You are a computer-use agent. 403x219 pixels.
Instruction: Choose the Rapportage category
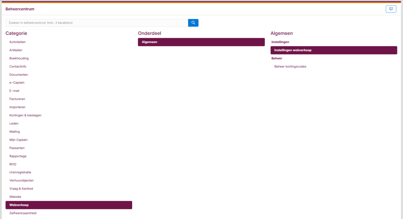coord(18,156)
